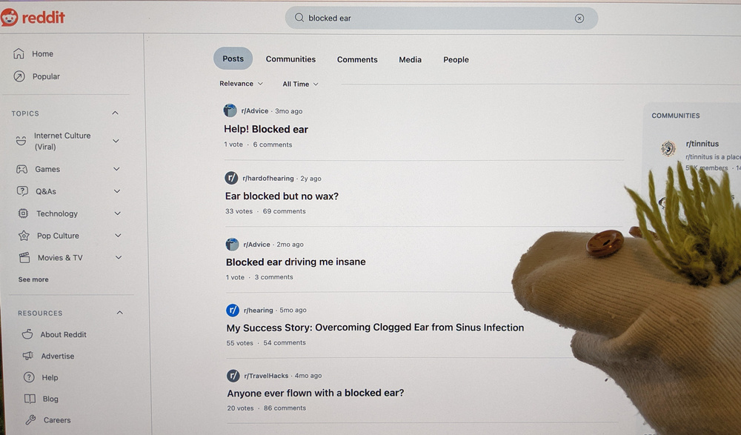Expand the Internet Culture (Viral) topic

(116, 141)
